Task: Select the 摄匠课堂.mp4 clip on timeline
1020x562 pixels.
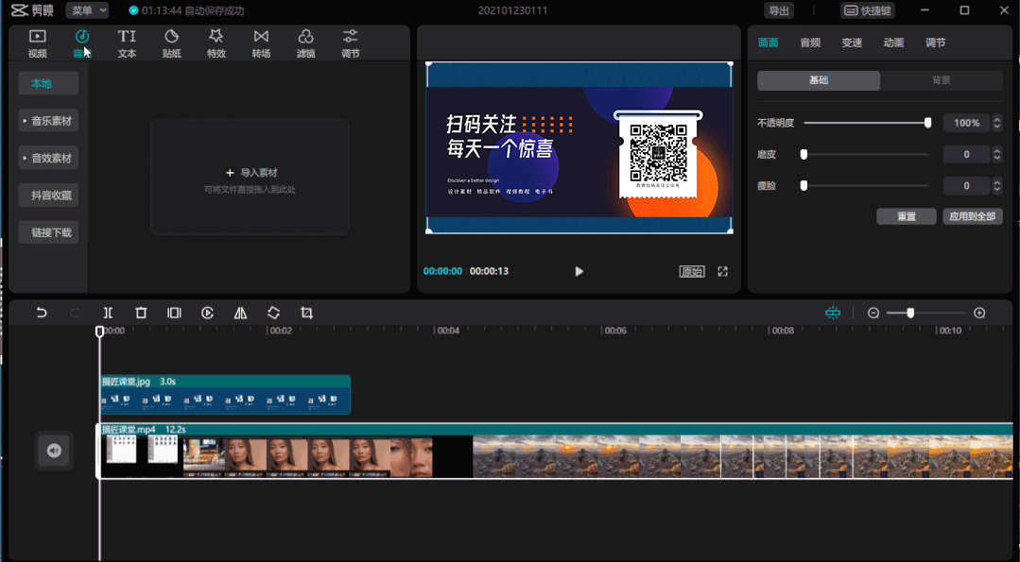Action: (555, 451)
